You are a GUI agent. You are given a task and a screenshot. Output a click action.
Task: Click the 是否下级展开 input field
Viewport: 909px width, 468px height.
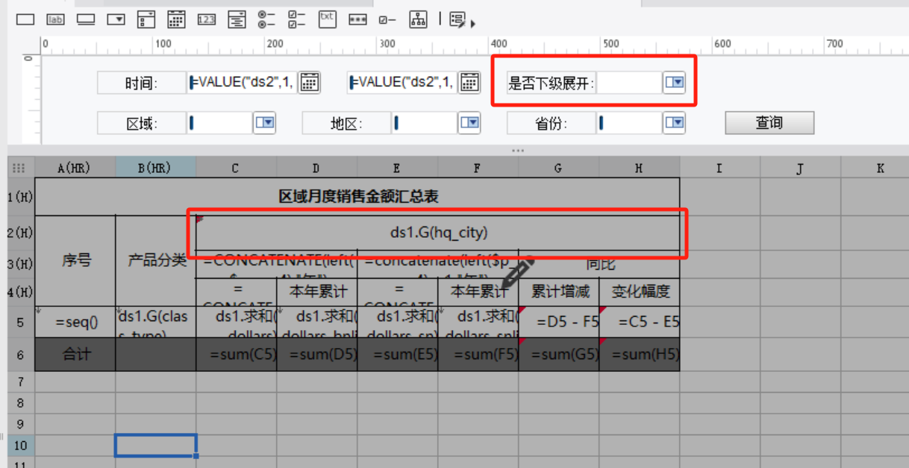pyautogui.click(x=629, y=82)
